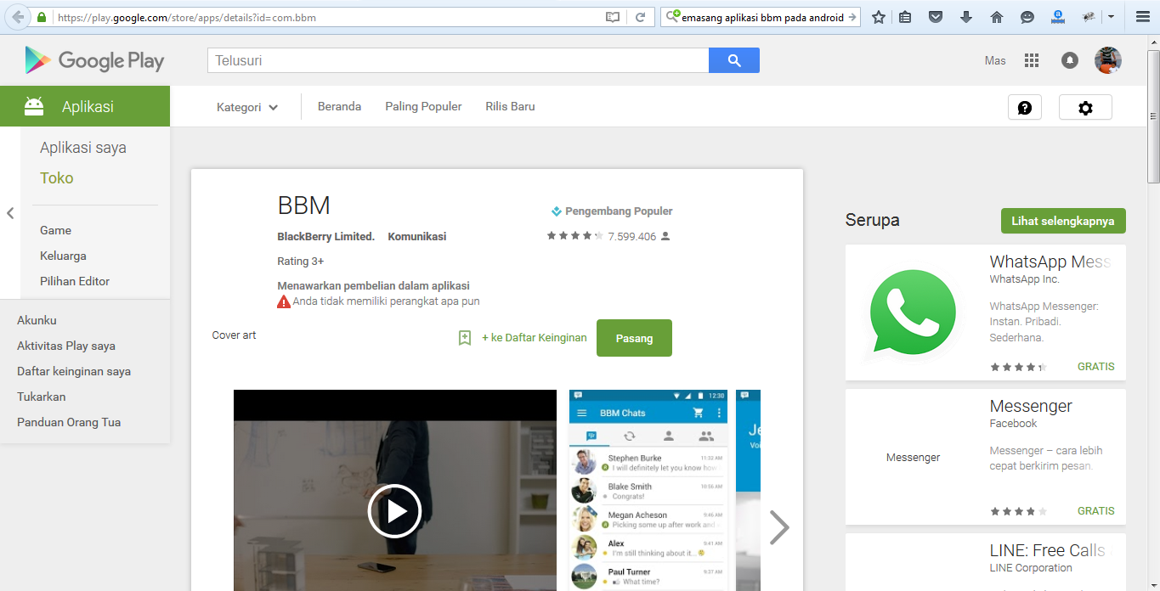Bookmark this page with the star icon
Viewport: 1160px width, 591px height.
[879, 17]
